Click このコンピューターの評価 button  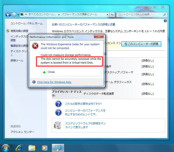point(141,44)
